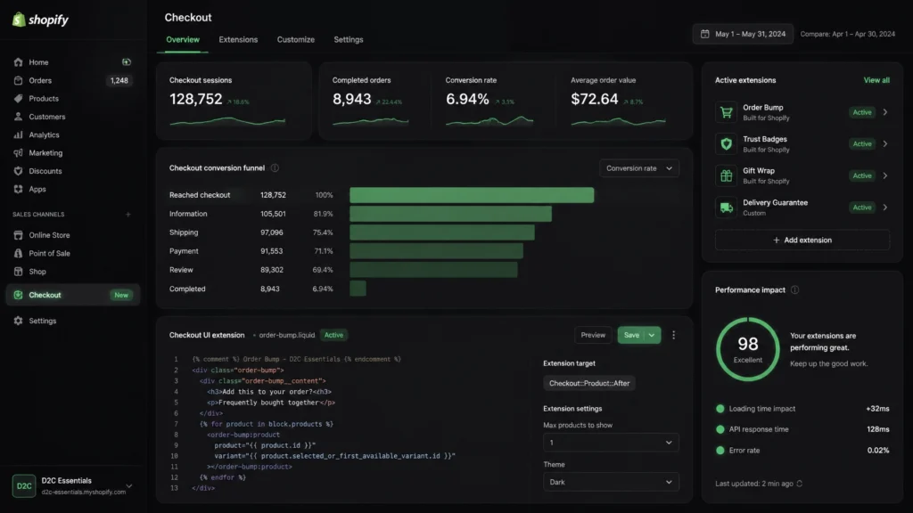Expand Delivery Guarantee extension chevron
Screen dimensions: 913x513
tap(885, 207)
